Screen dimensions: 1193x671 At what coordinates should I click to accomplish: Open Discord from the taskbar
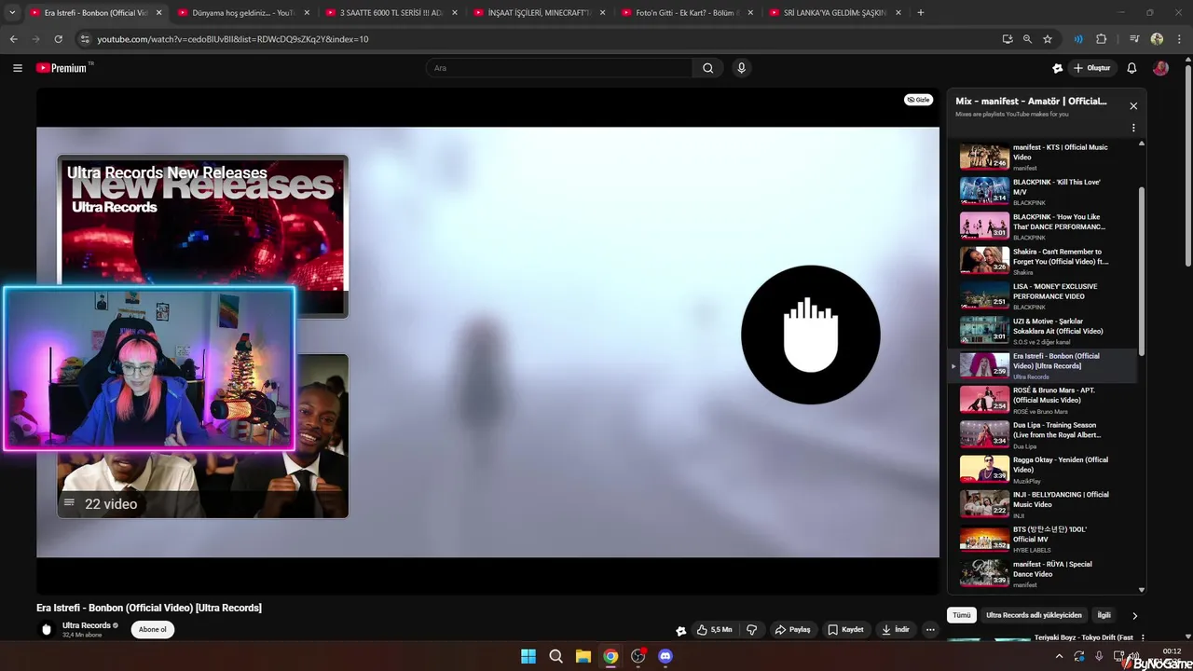665,656
